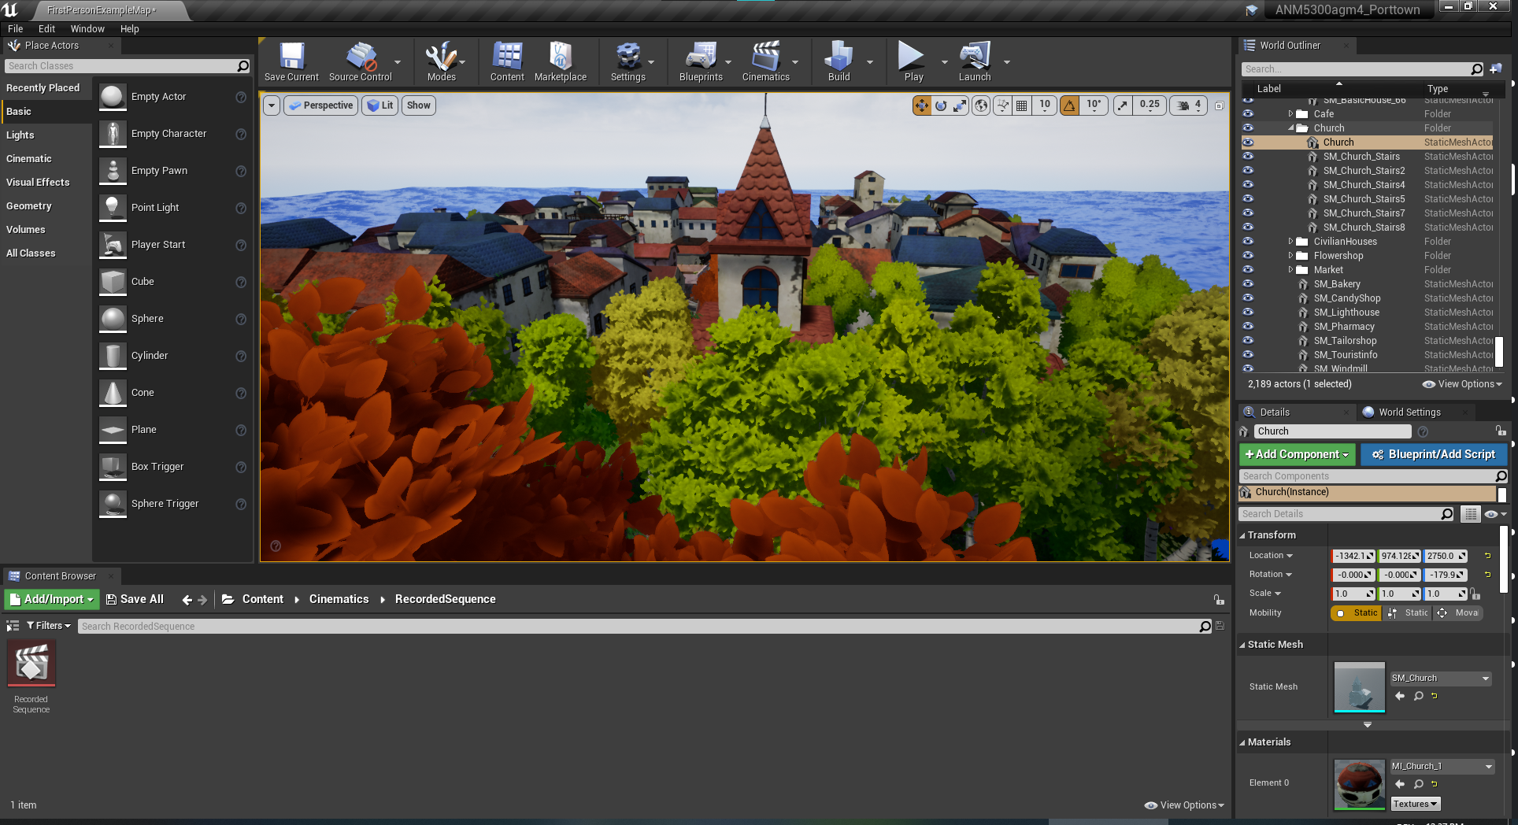Toggle world/local coordinate system globe icon
Screen dimensions: 1518x825
pyautogui.click(x=981, y=105)
